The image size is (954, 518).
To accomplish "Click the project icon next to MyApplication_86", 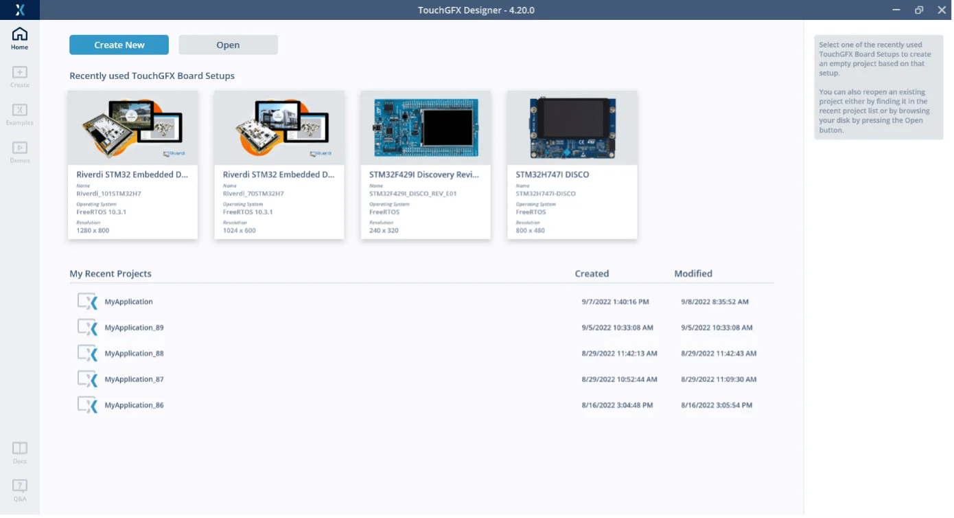I will pos(87,405).
